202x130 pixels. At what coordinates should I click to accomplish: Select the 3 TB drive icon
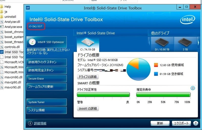(185, 44)
